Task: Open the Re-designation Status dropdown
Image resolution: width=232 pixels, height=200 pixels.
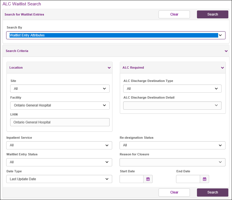Action: [x=172, y=145]
